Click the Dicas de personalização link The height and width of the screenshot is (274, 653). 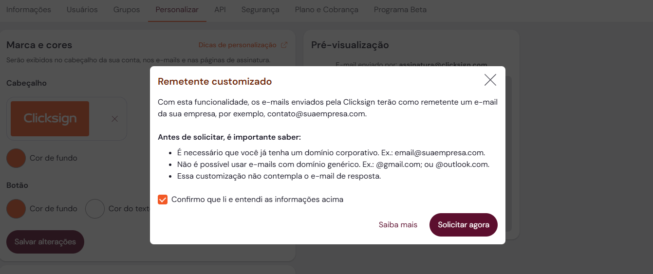coord(237,45)
